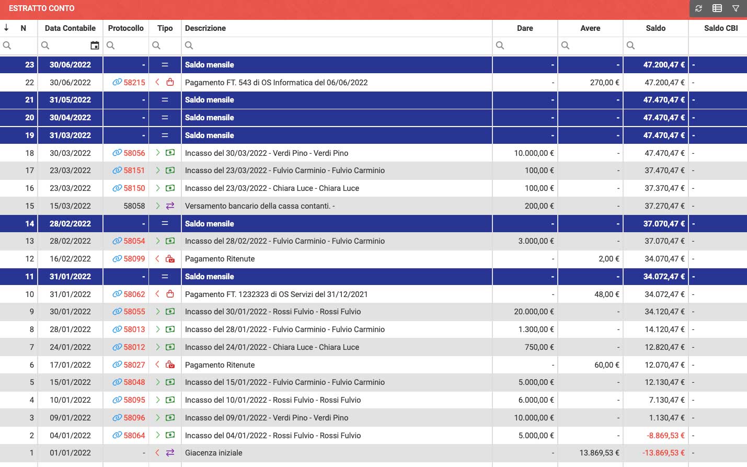747x467 pixels.
Task: Select 'Versamento bancario della cassa contanti' row
Action: pyautogui.click(x=373, y=206)
